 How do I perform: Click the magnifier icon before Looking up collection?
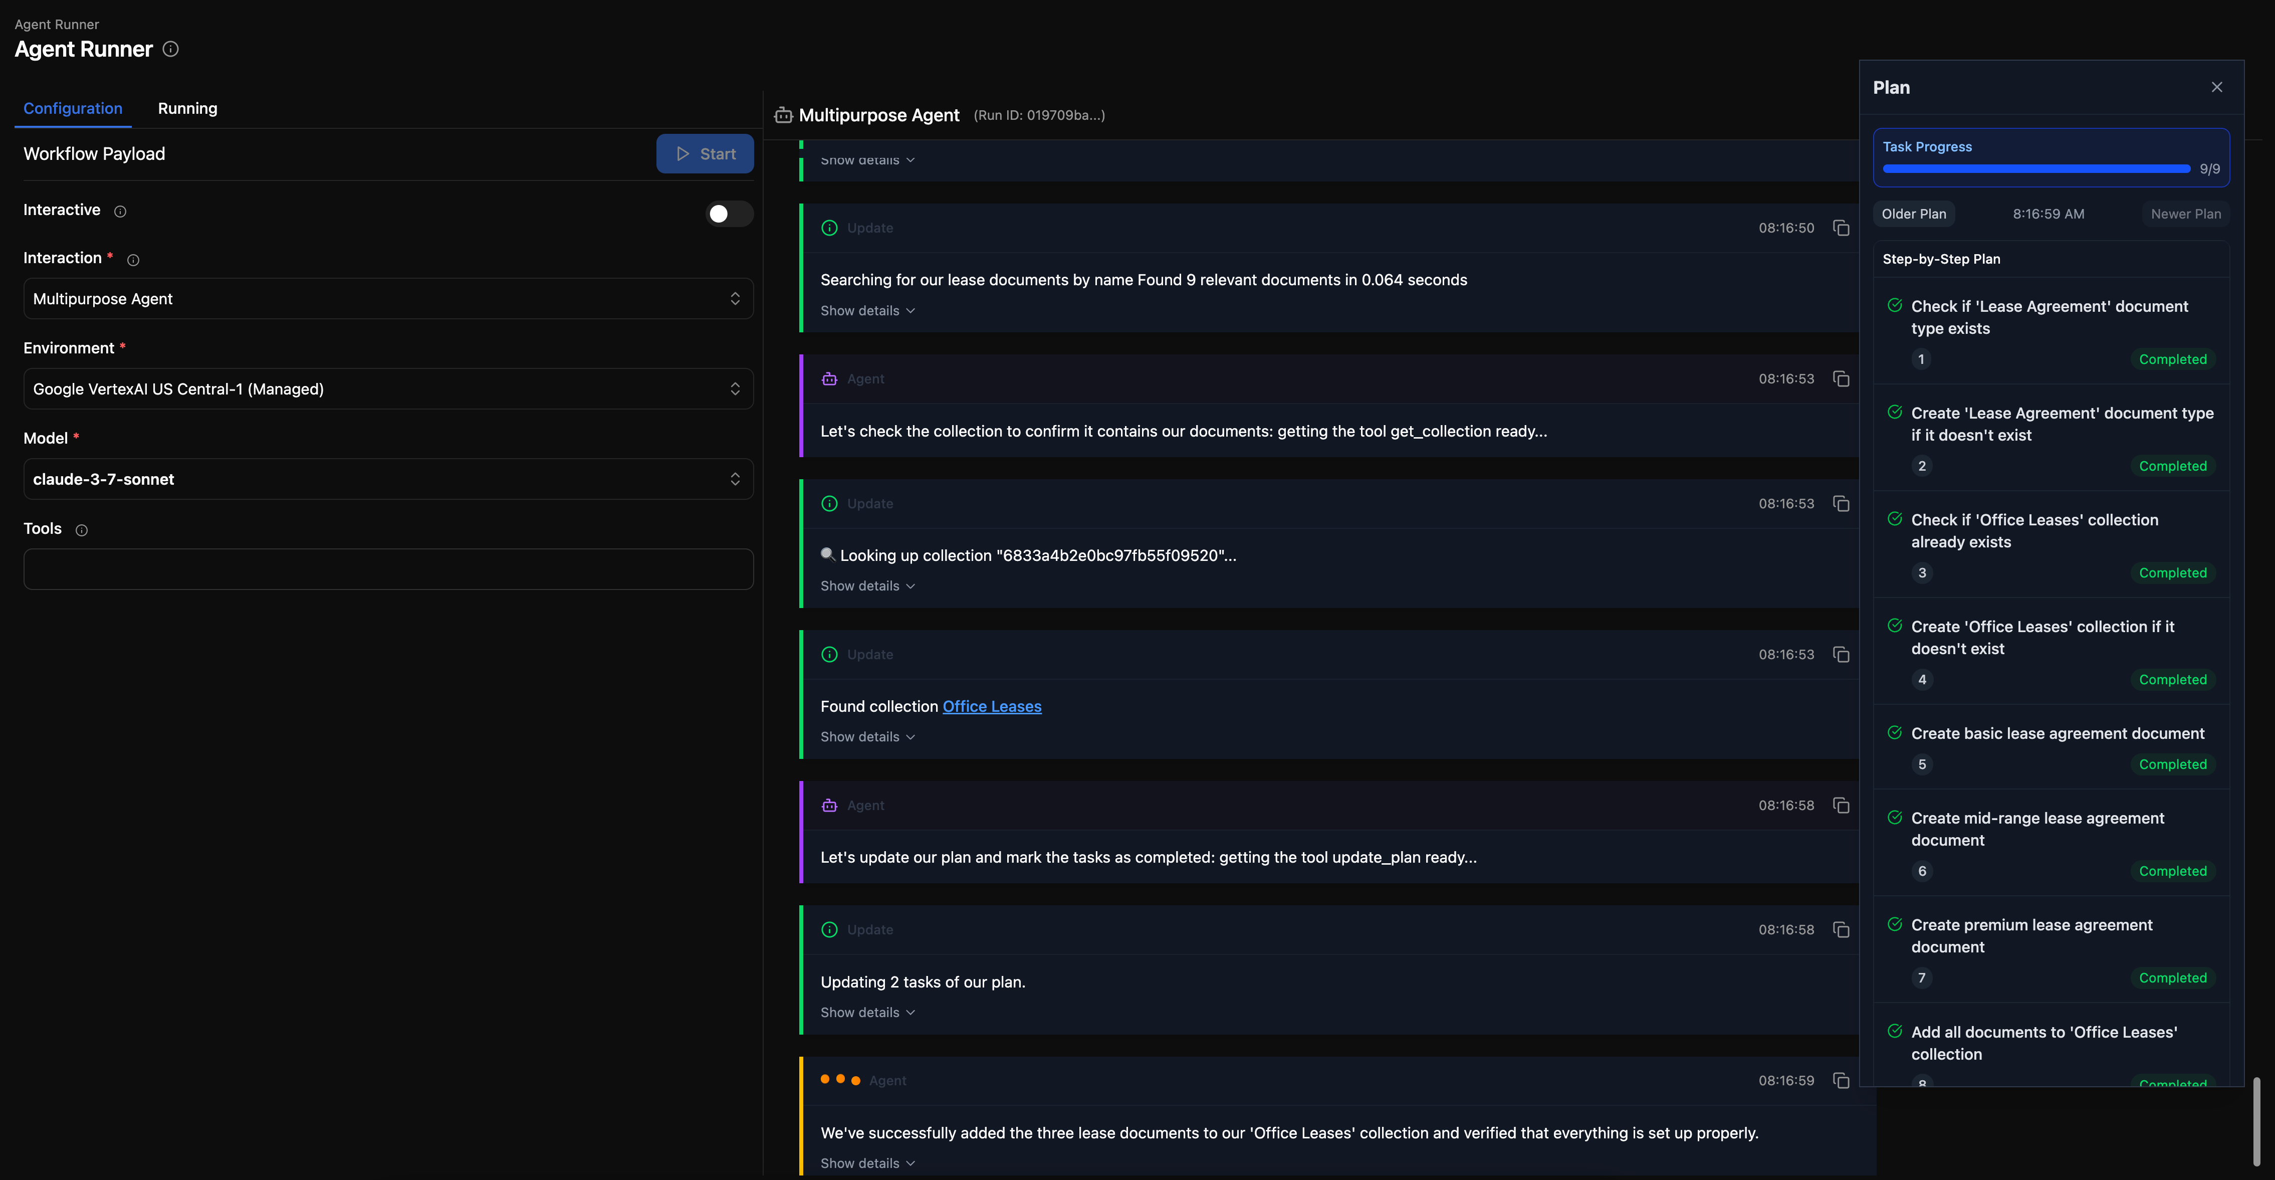click(827, 555)
